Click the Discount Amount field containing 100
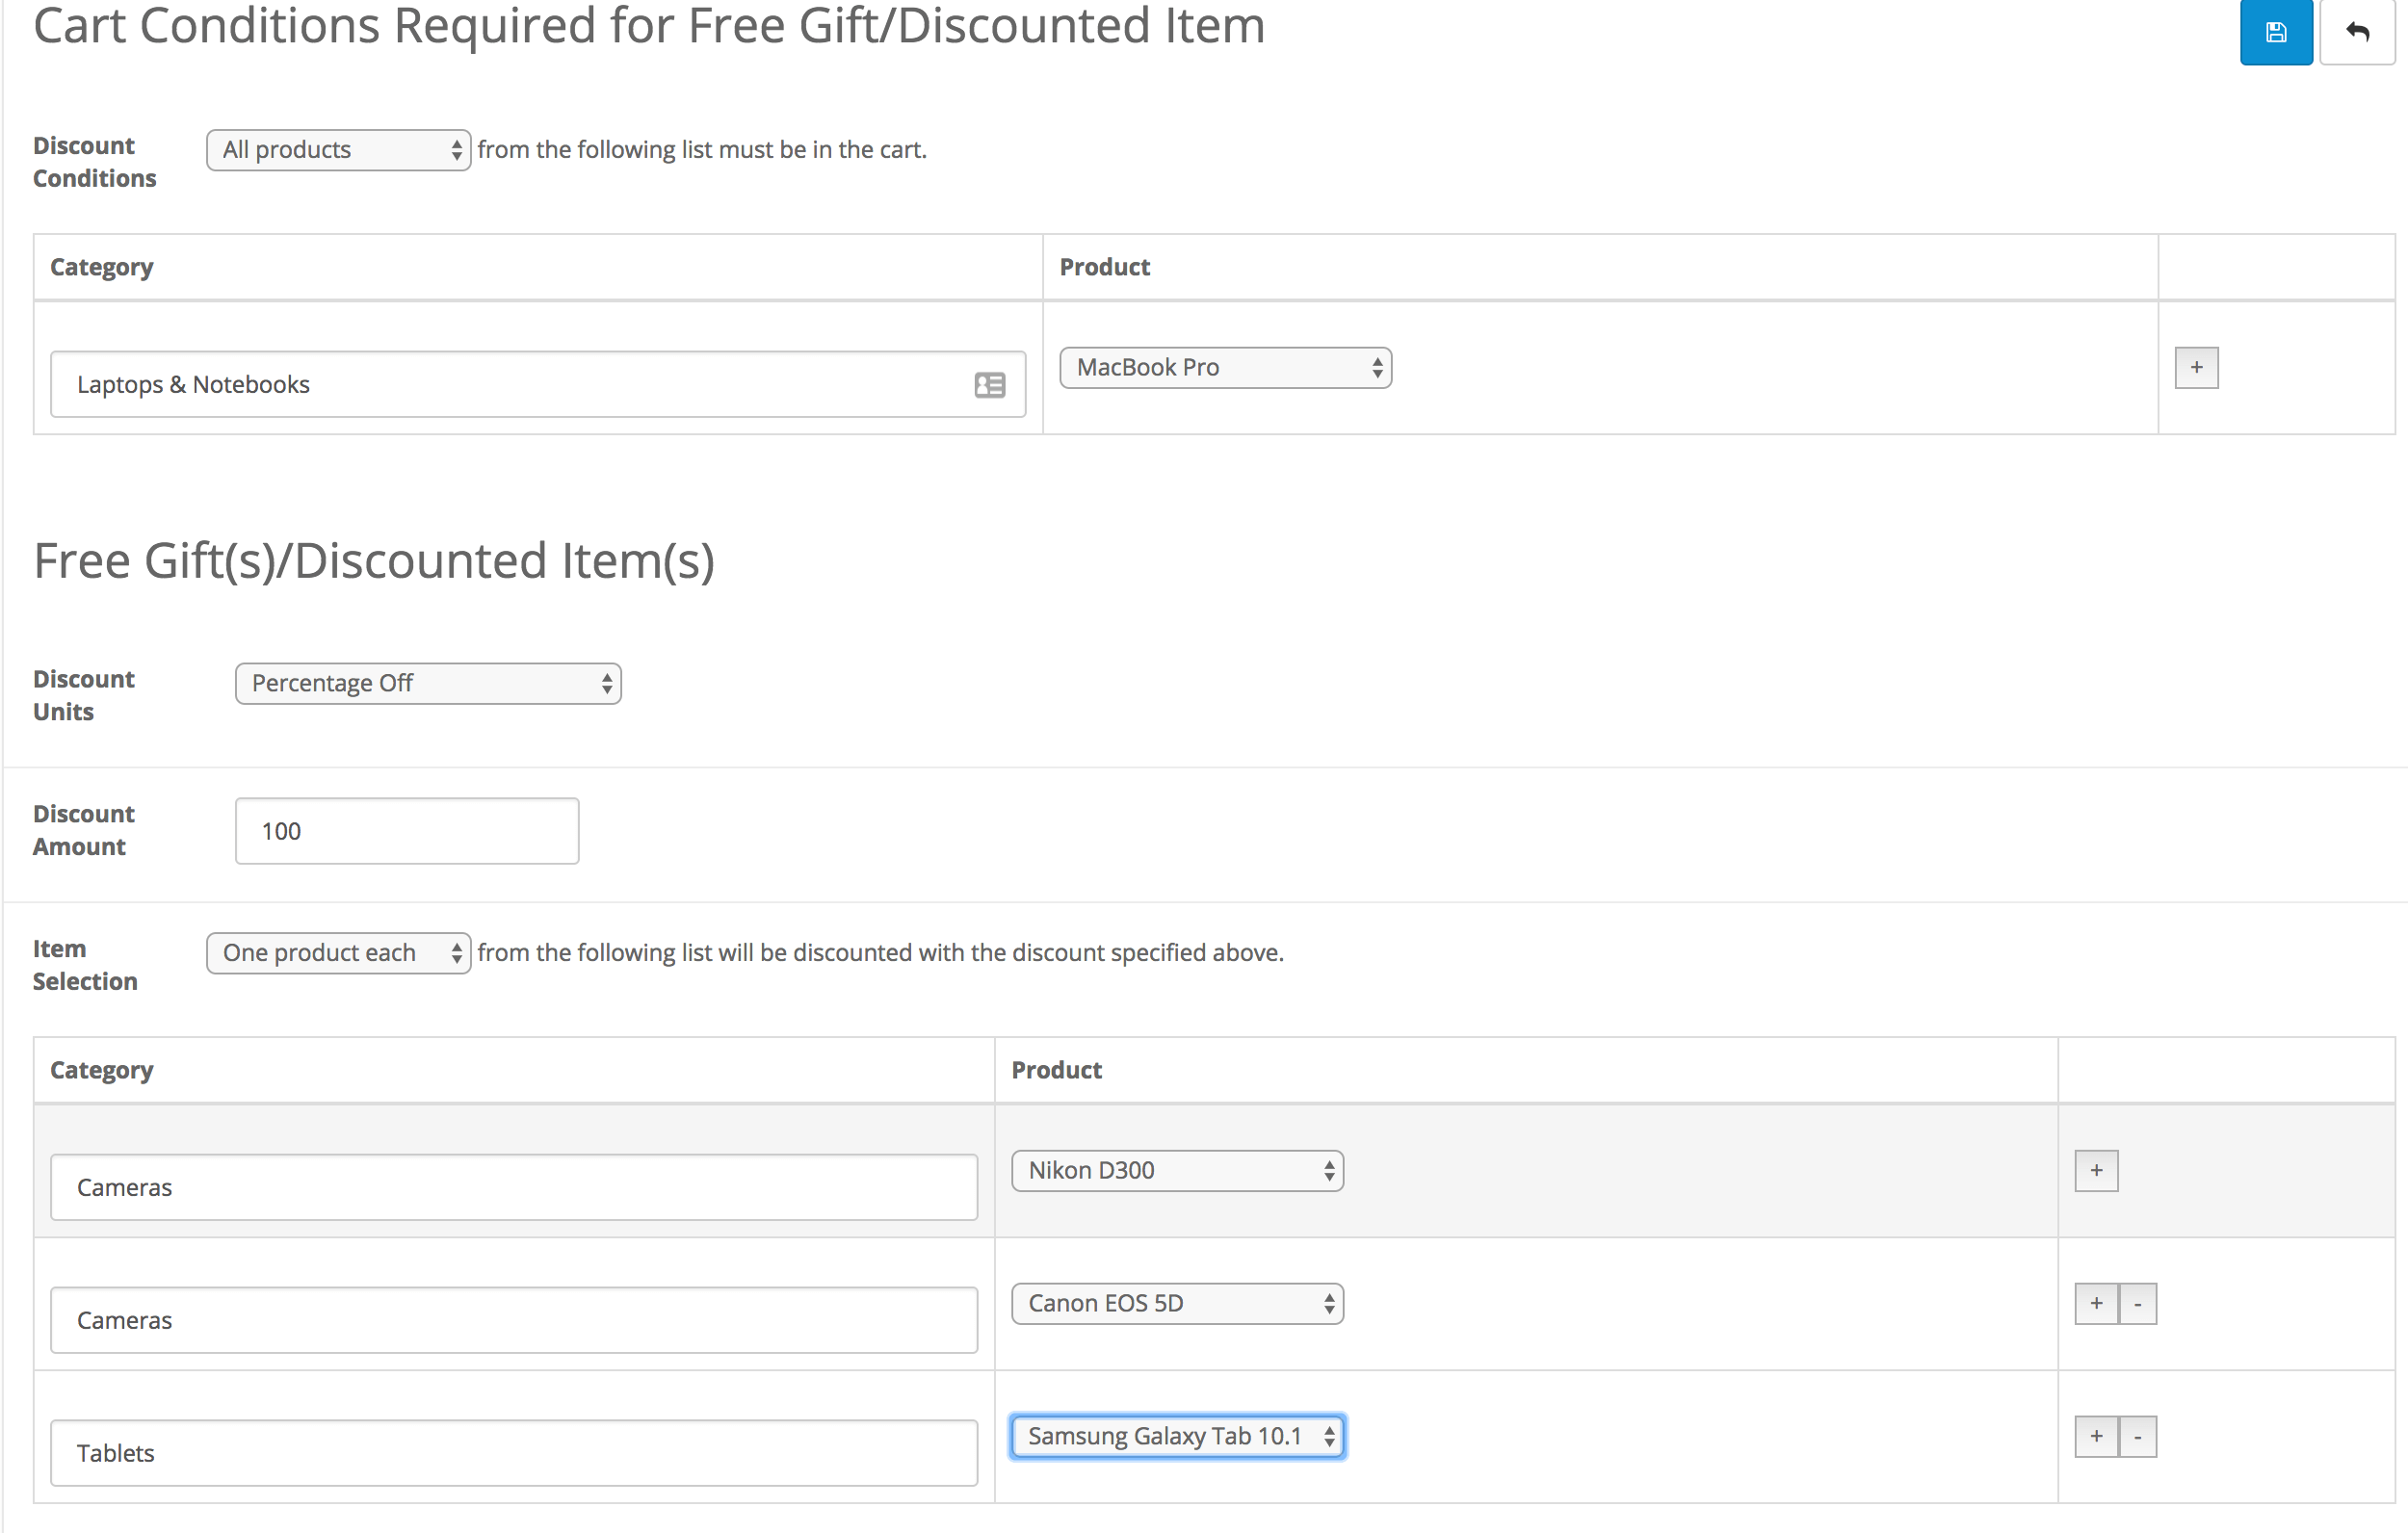Viewport: 2408px width, 1533px height. click(407, 831)
